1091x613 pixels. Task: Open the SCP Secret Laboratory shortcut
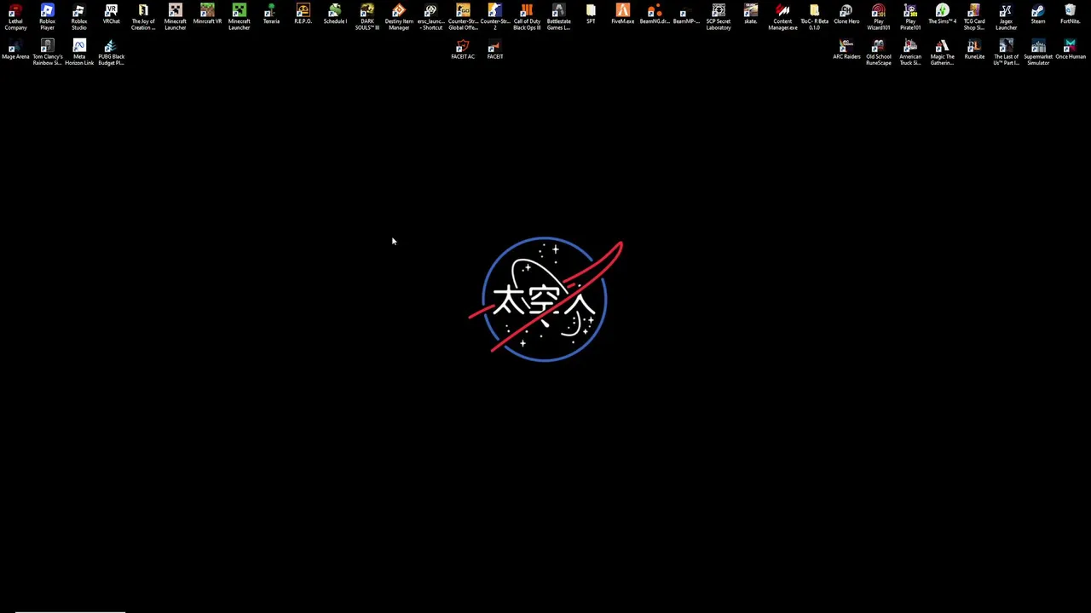[719, 17]
